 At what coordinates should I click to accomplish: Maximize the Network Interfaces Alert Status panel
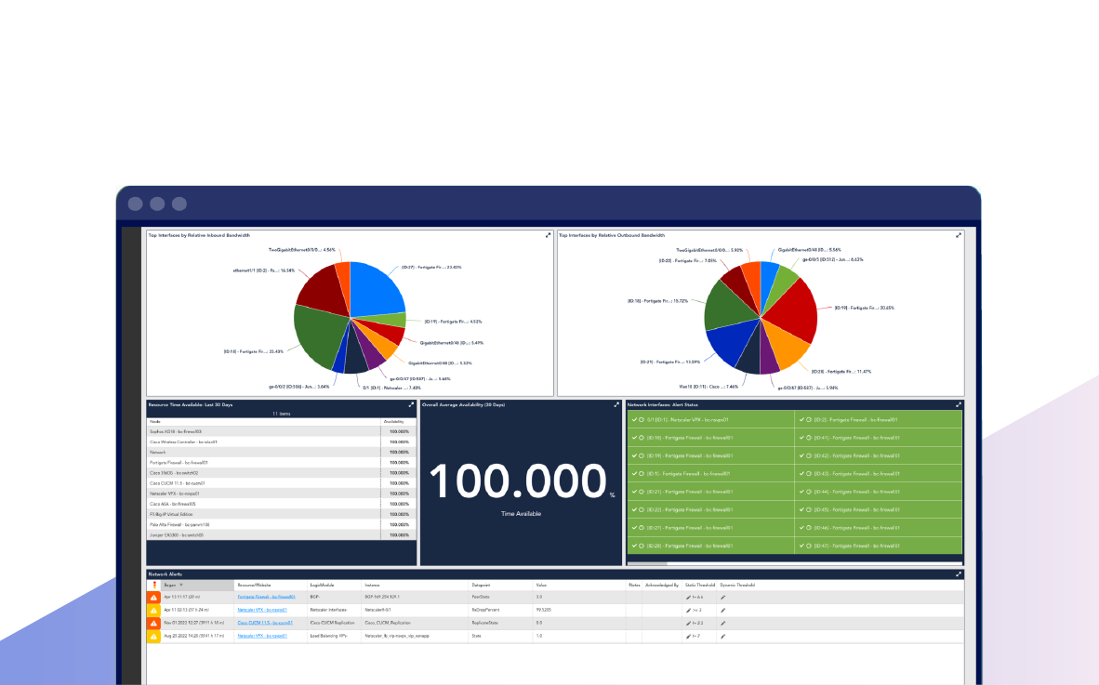coord(958,404)
